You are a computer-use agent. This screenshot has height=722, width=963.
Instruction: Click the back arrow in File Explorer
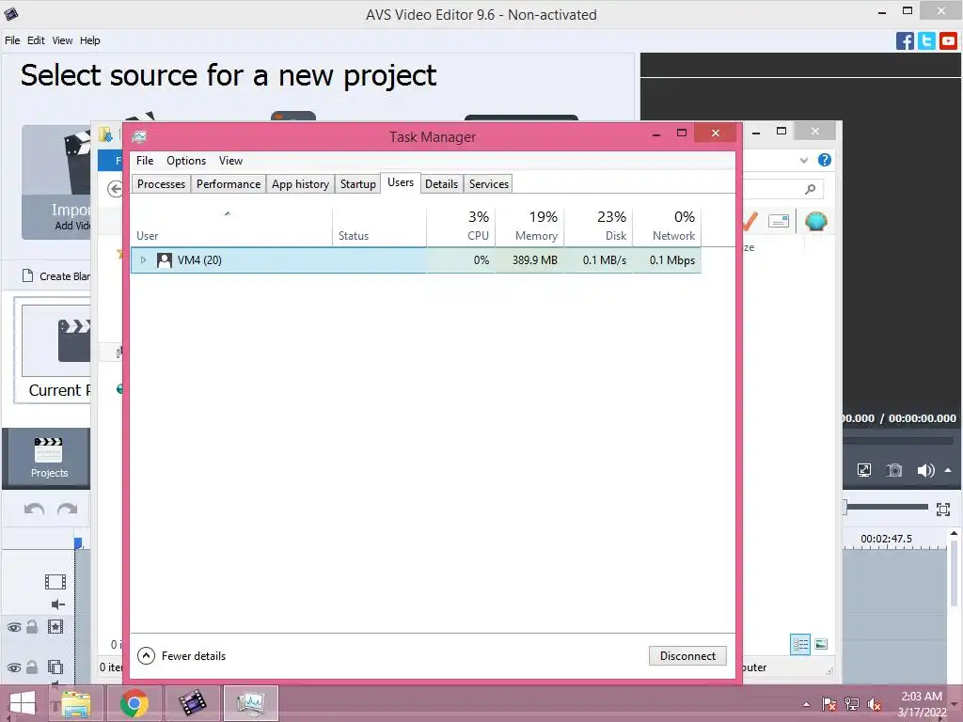pyautogui.click(x=115, y=189)
